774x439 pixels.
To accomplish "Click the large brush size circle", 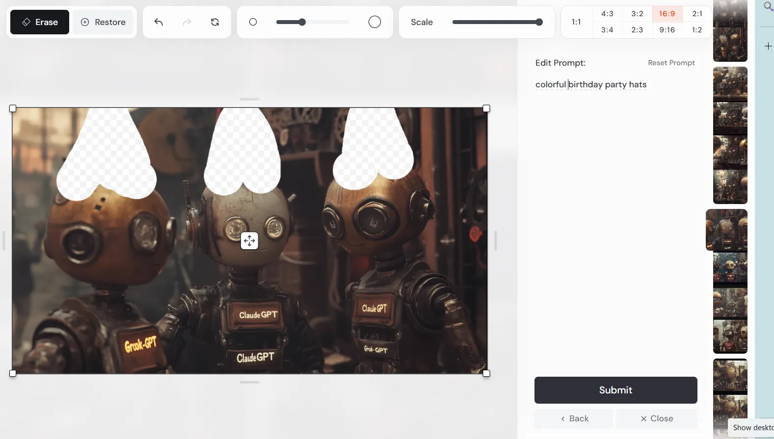I will tap(374, 22).
